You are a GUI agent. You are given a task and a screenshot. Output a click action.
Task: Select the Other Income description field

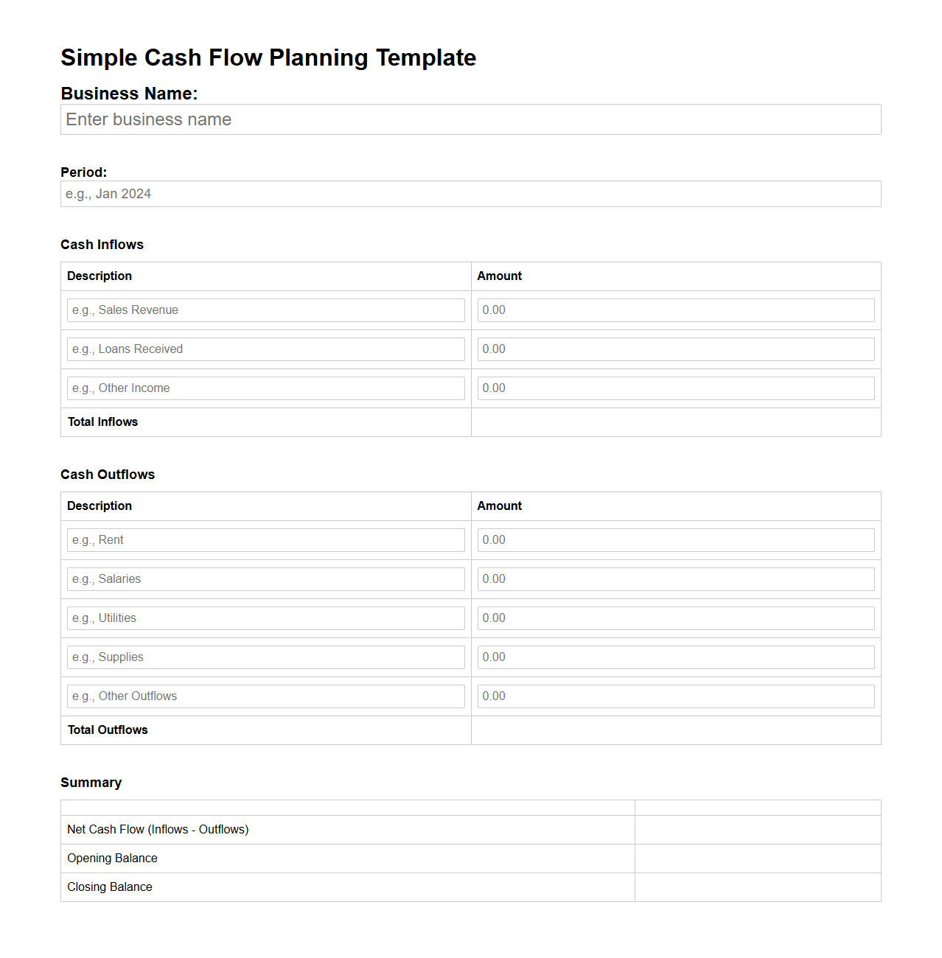[265, 388]
